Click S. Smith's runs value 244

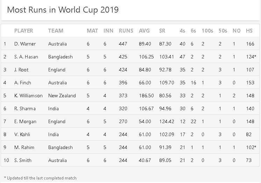pos(124,160)
